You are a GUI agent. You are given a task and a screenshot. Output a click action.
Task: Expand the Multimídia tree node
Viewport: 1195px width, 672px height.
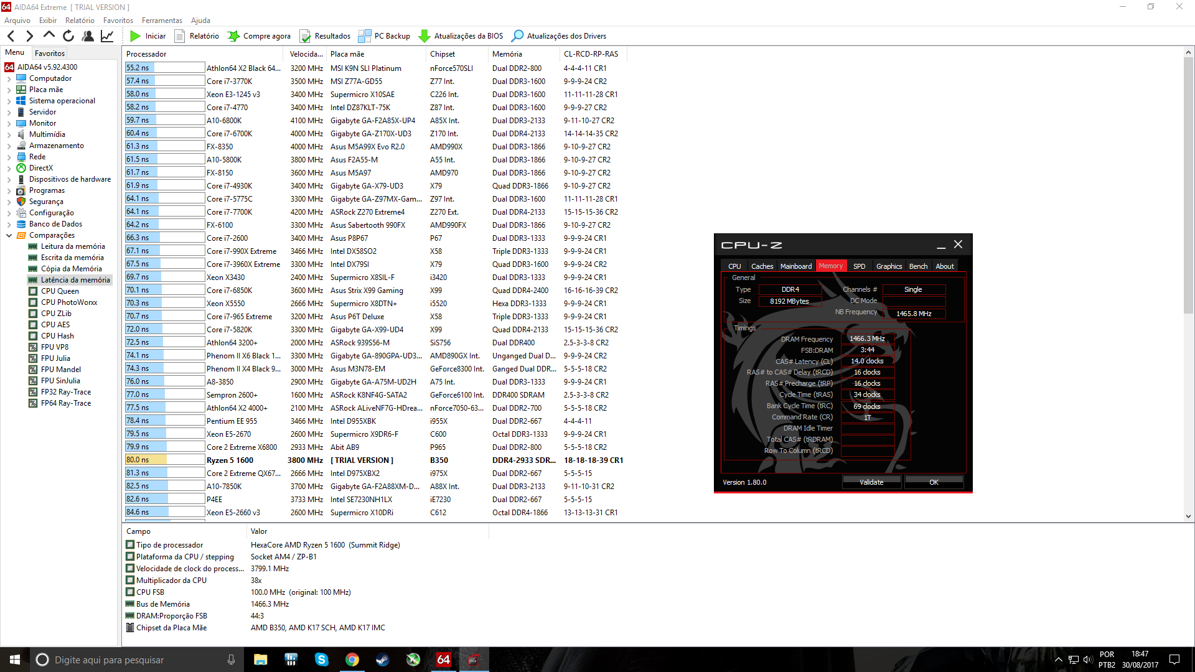click(x=9, y=135)
